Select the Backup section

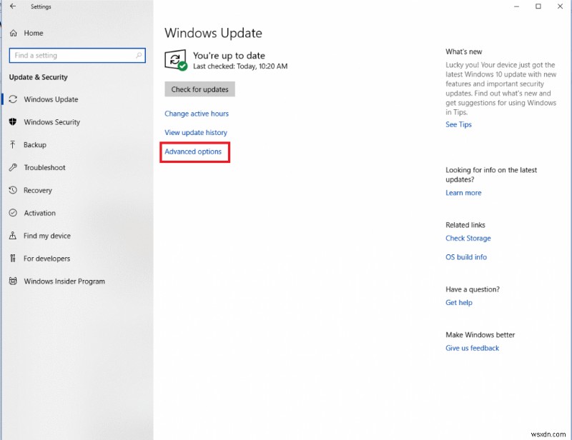(34, 145)
